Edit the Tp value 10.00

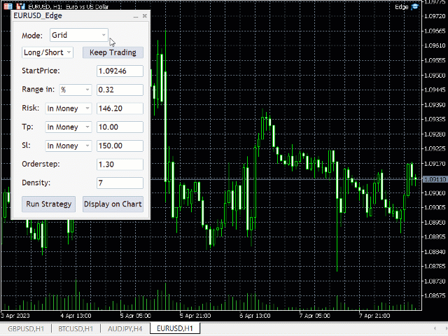tap(120, 127)
